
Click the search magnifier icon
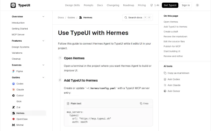tap(126, 17)
